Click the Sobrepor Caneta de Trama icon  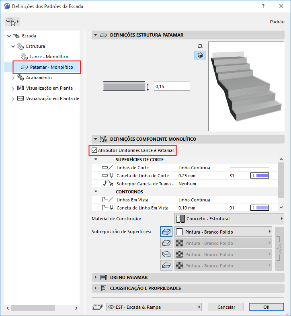[x=107, y=184]
